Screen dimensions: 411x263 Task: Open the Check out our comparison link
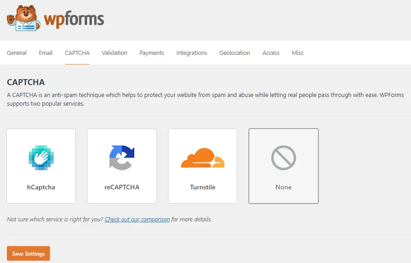coord(137,219)
